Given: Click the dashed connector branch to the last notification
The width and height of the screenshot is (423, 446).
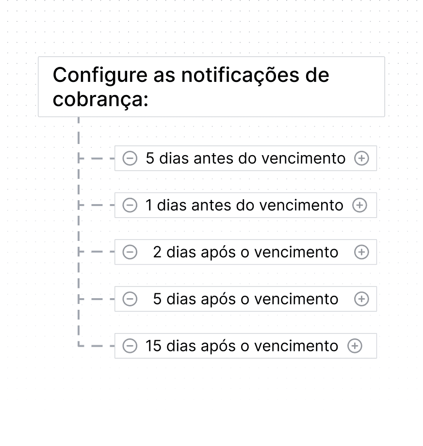Looking at the screenshot, I should tap(96, 346).
